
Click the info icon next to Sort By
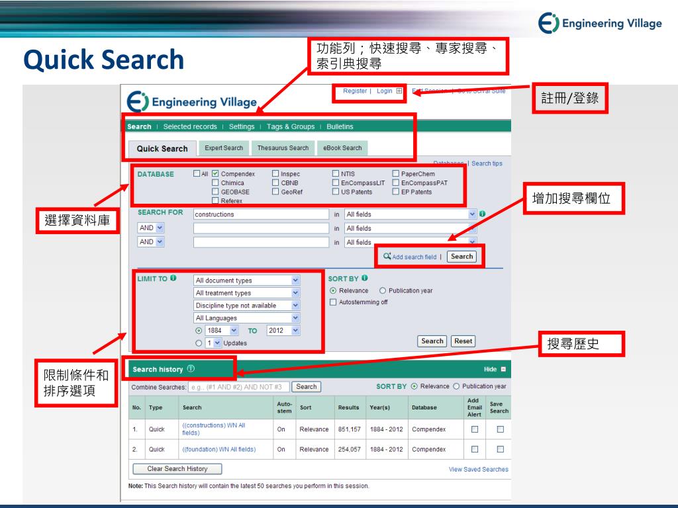click(x=365, y=278)
